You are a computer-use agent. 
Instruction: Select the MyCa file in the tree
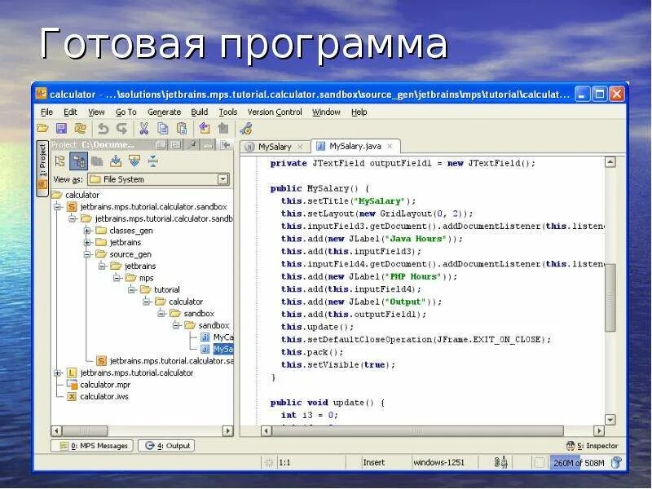[217, 337]
